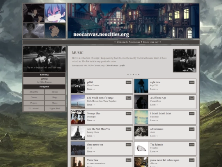Select the Music navigation button
This screenshot has width=222, height=167.
point(55,103)
